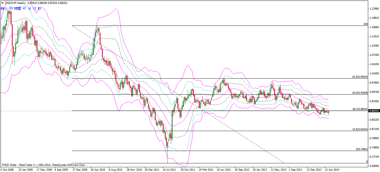This screenshot has width=380, height=172.
Task: Click the 30 Oct 2011 date label
Action: 188,170
